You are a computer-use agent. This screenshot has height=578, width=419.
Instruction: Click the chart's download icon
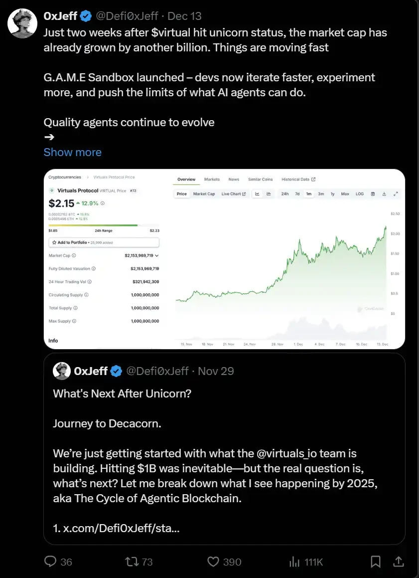point(384,194)
